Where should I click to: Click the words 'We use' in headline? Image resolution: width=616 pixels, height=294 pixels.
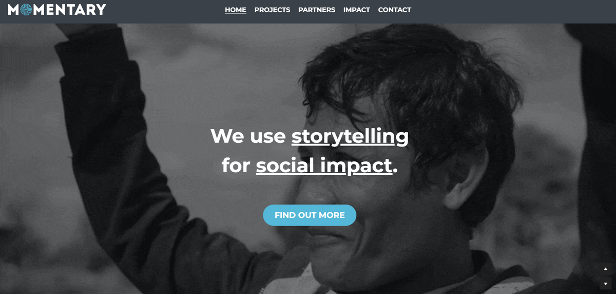pyautogui.click(x=248, y=136)
